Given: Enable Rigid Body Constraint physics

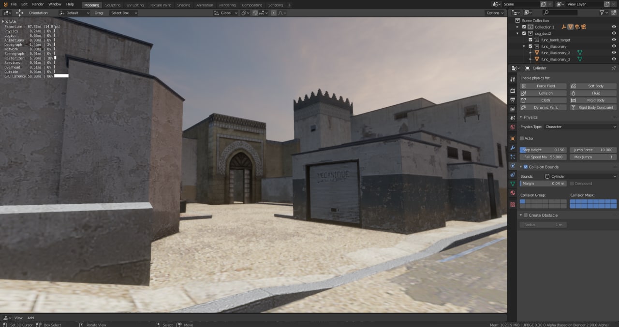Looking at the screenshot, I should pos(593,107).
